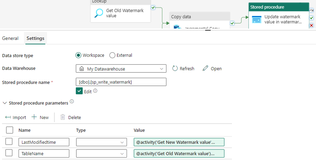The height and width of the screenshot is (161, 316).
Task: Collapse the Stored procedure parameters section
Action: [x=5, y=103]
